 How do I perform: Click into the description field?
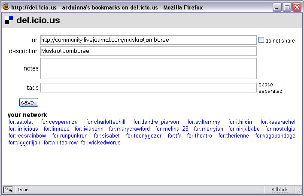click(x=149, y=51)
